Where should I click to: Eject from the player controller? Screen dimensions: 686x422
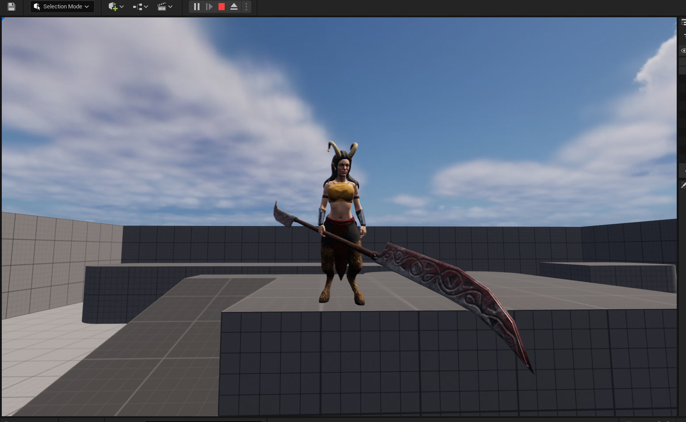[234, 7]
